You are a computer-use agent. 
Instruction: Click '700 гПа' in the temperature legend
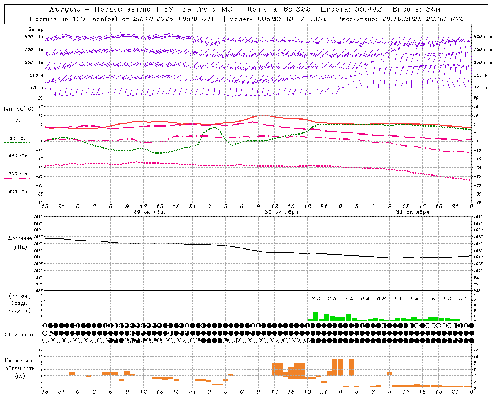coord(18,174)
